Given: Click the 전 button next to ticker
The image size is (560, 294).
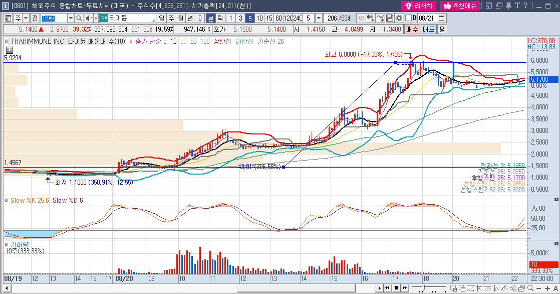Looking at the screenshot, I should (35, 18).
